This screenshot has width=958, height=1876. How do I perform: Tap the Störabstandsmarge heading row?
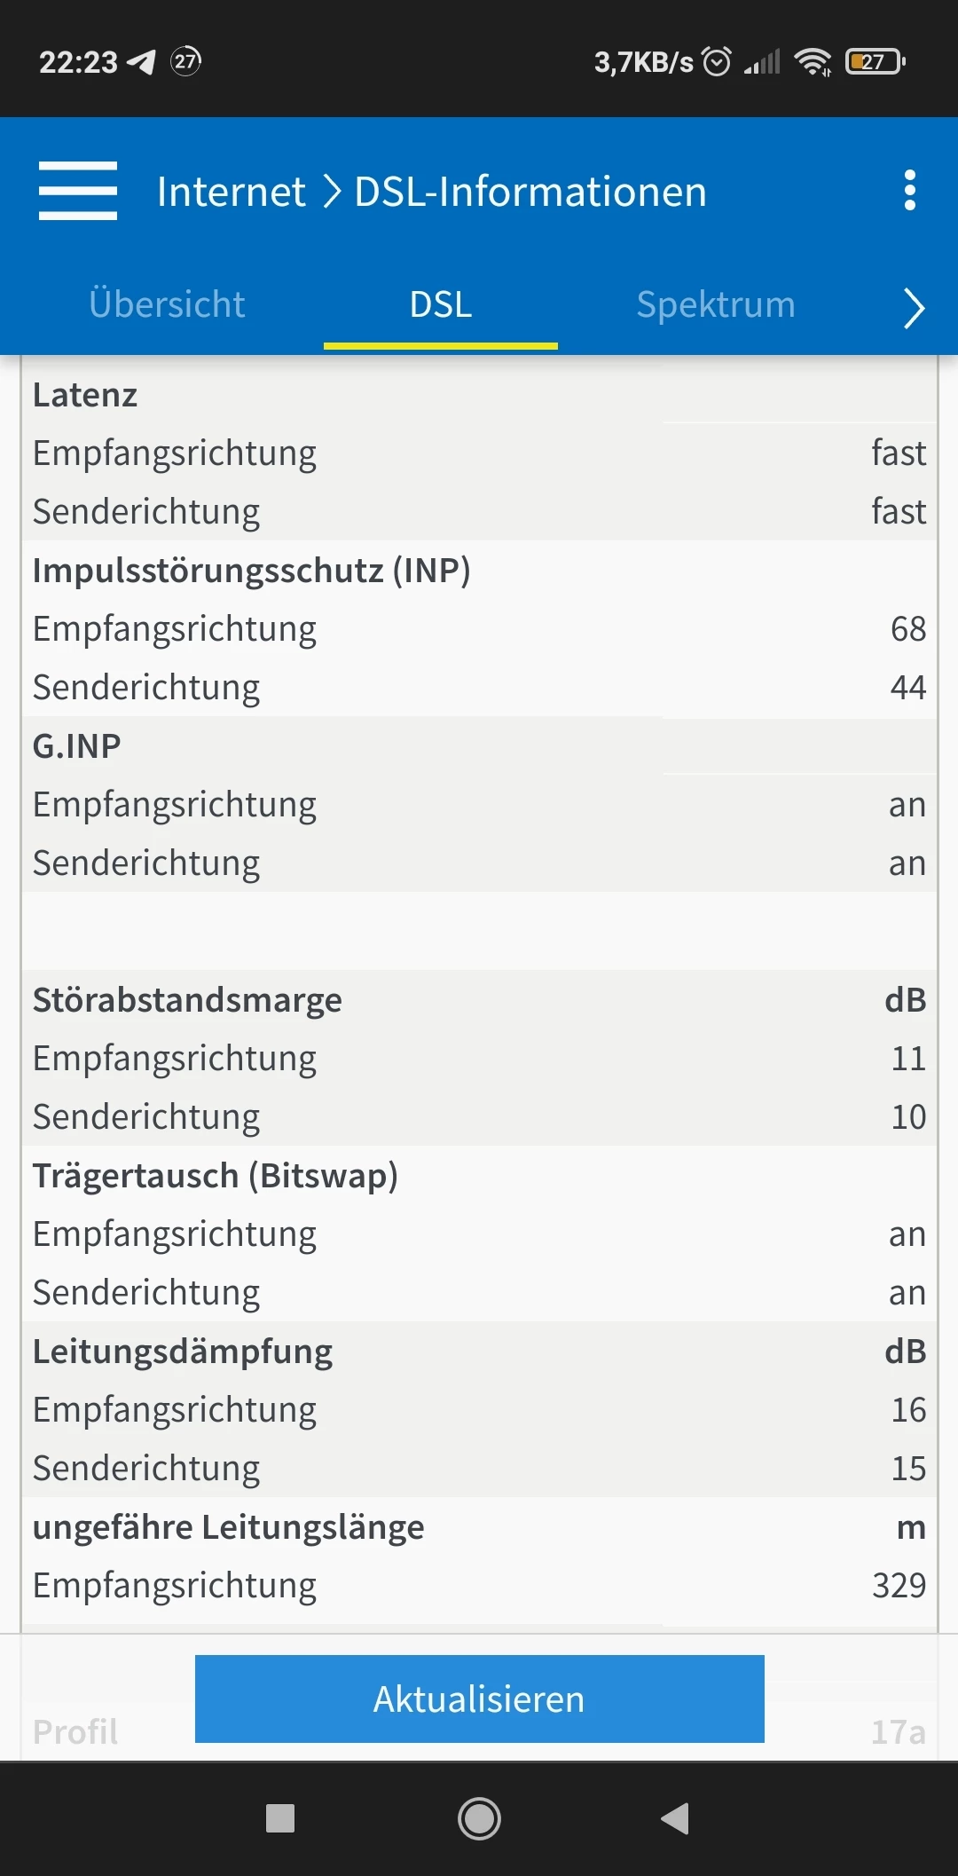(x=187, y=1000)
